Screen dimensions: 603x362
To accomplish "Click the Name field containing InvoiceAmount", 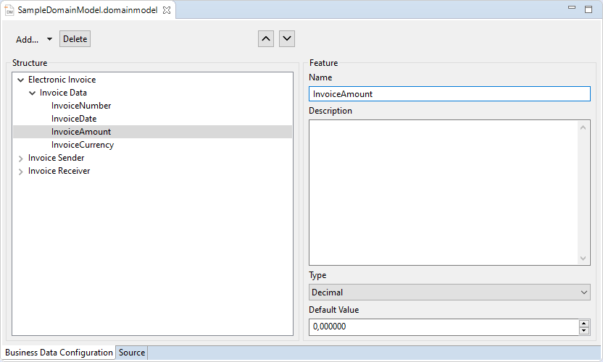I will point(449,94).
